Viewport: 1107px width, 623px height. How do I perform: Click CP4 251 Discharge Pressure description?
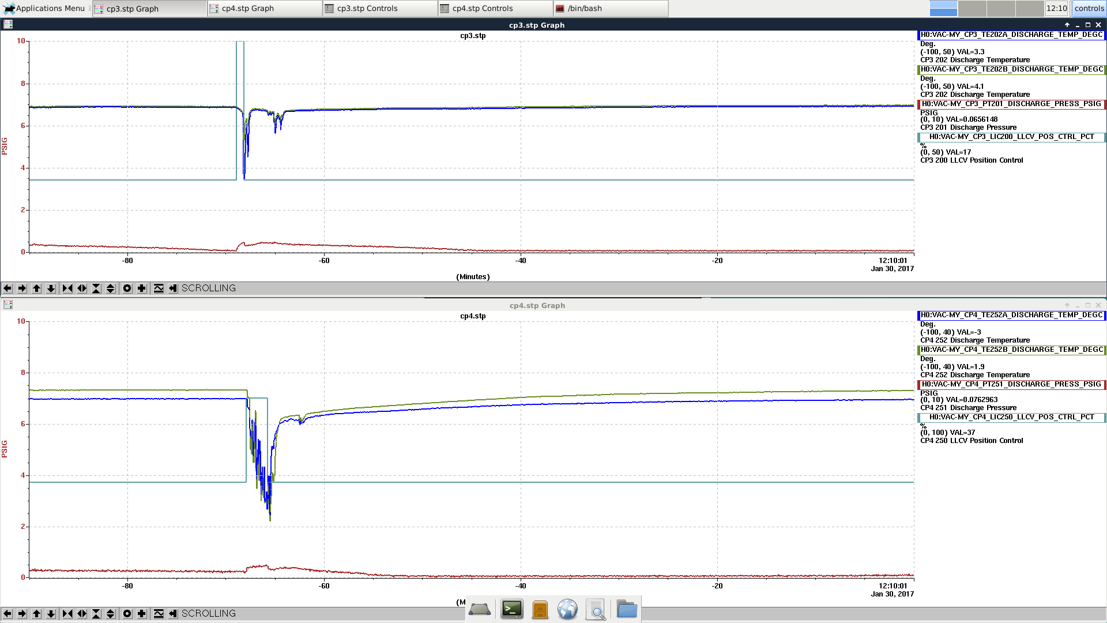pos(968,408)
